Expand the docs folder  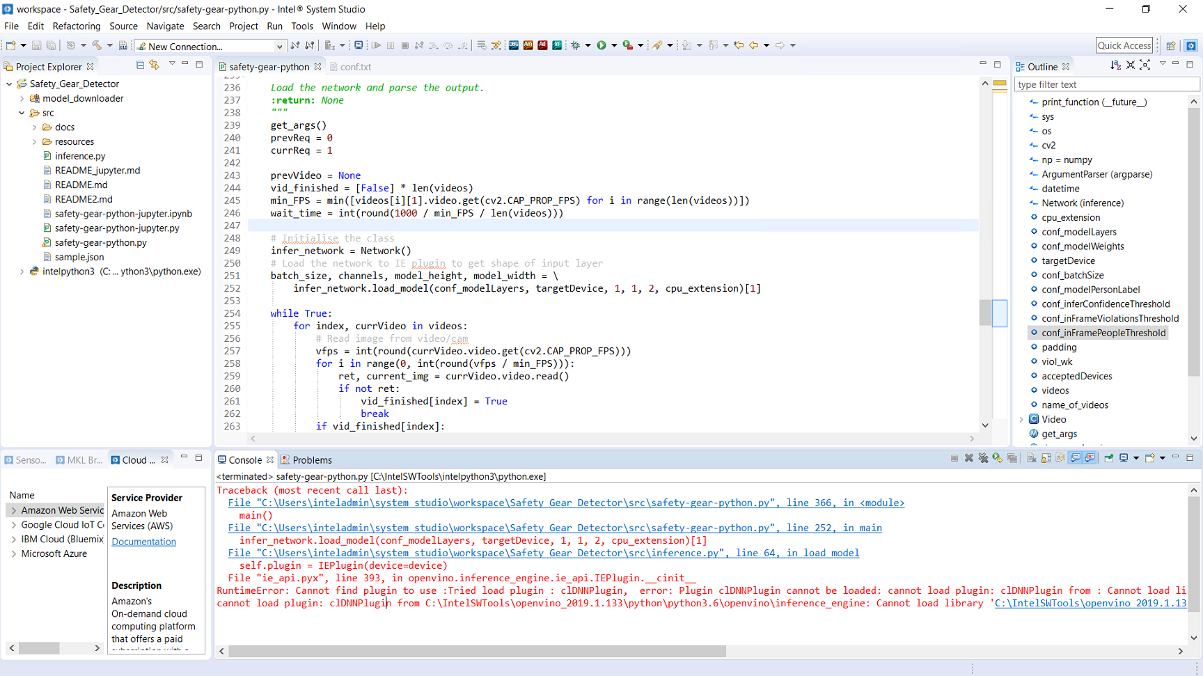[34, 127]
